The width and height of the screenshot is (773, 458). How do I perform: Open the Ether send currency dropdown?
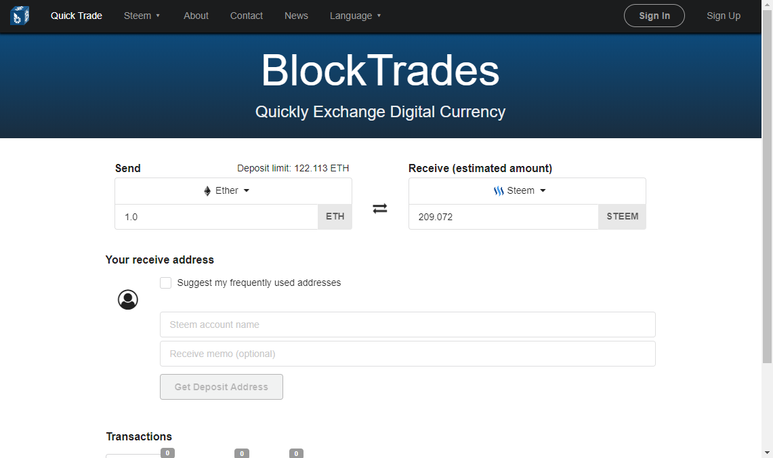pos(233,191)
